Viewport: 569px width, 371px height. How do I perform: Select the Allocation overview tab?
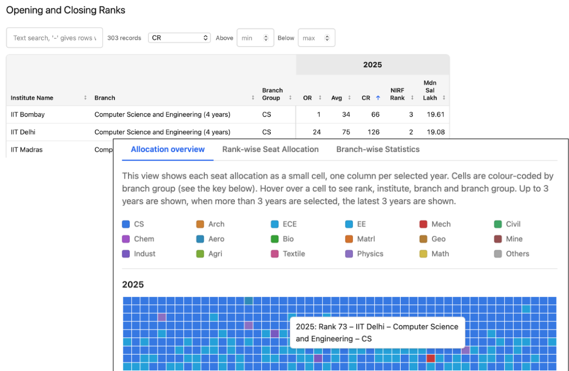(168, 149)
